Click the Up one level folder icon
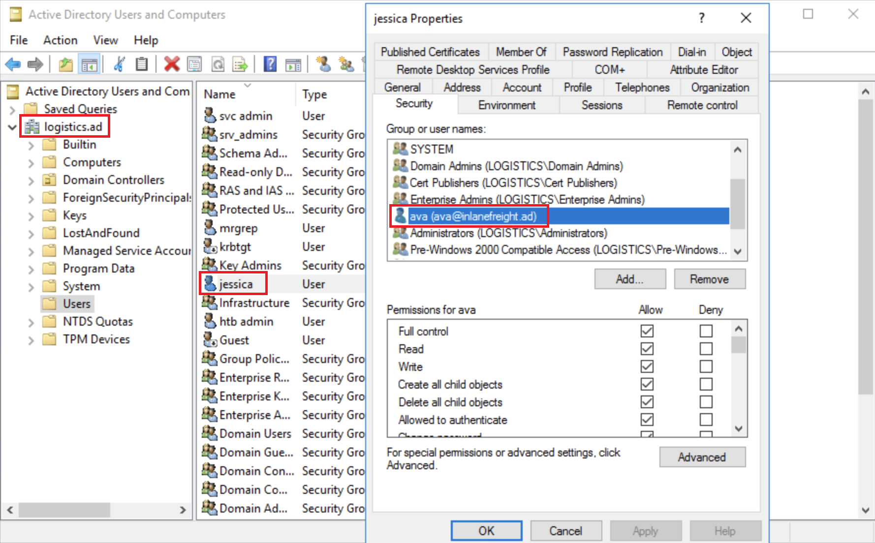 (x=65, y=64)
